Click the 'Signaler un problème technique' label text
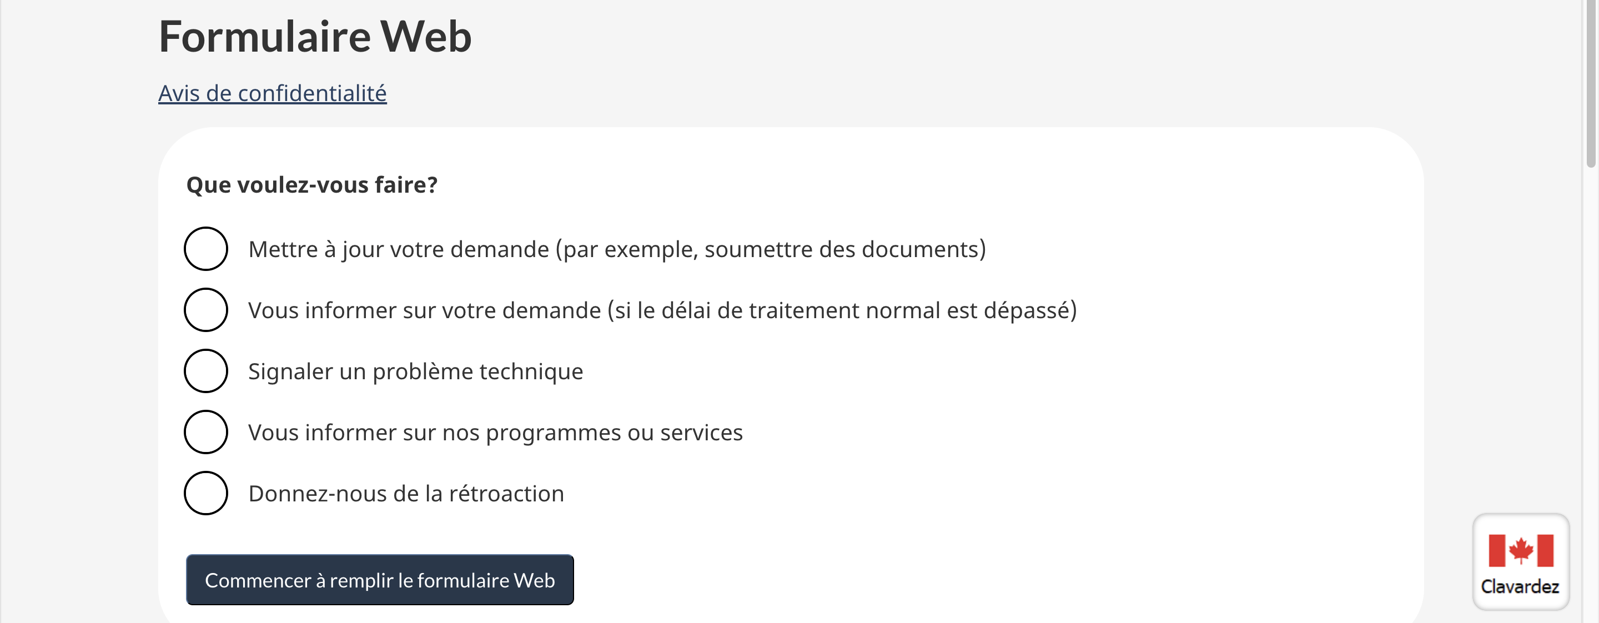1599x623 pixels. (x=415, y=371)
